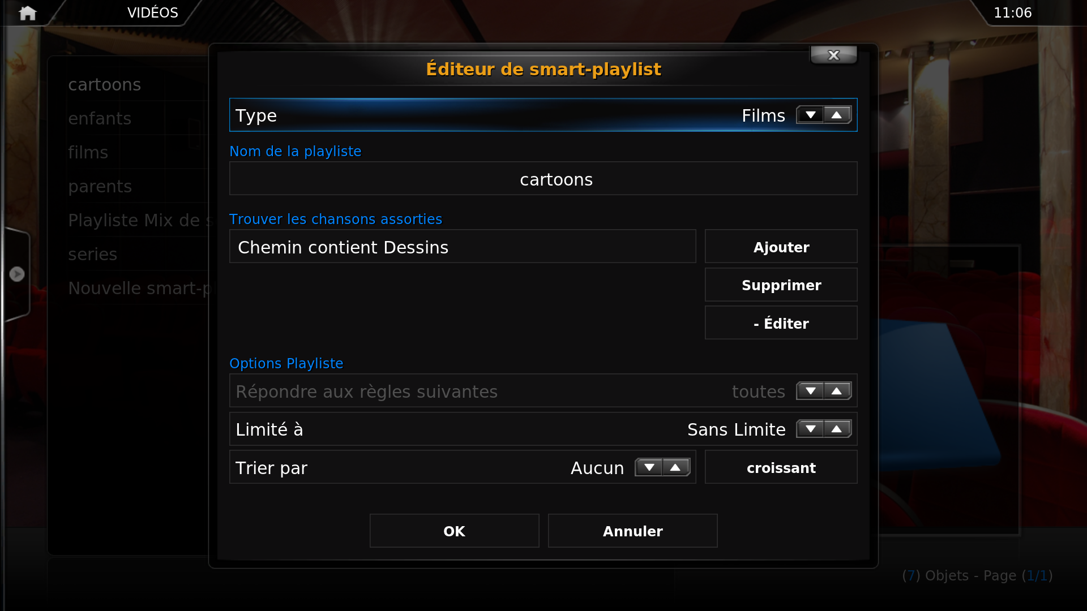Screen dimensions: 1087x611
Task: Close the smart-playlist editor dialog
Action: (x=833, y=55)
